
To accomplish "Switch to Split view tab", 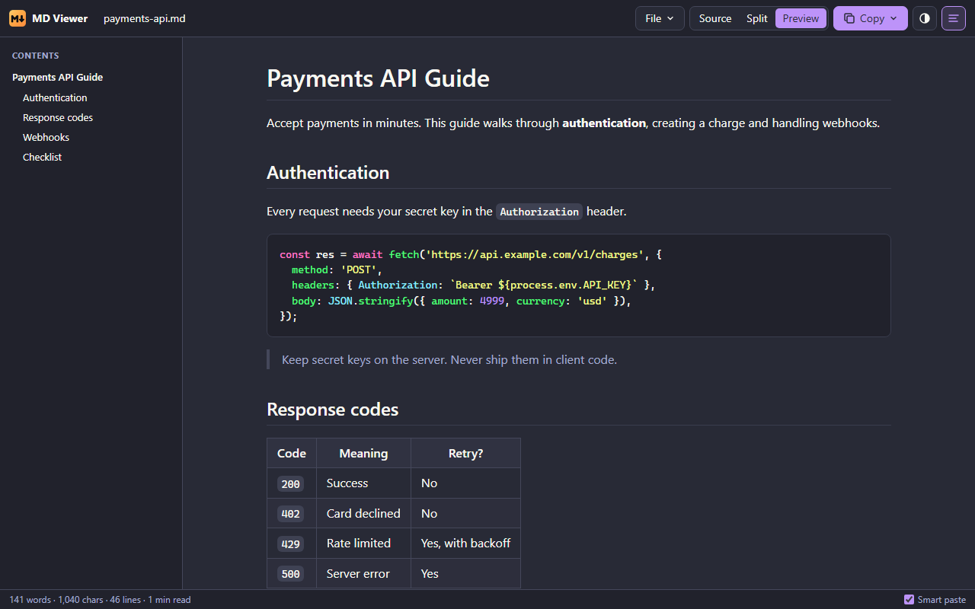I will click(x=757, y=18).
